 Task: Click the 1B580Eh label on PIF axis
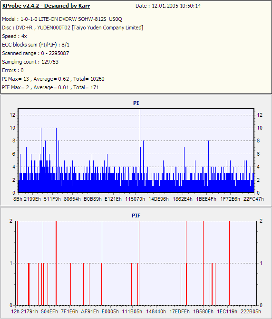point(204,311)
